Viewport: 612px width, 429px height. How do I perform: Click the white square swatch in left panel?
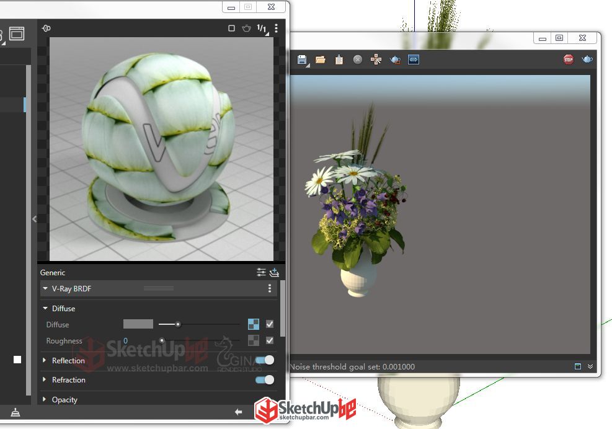click(17, 360)
